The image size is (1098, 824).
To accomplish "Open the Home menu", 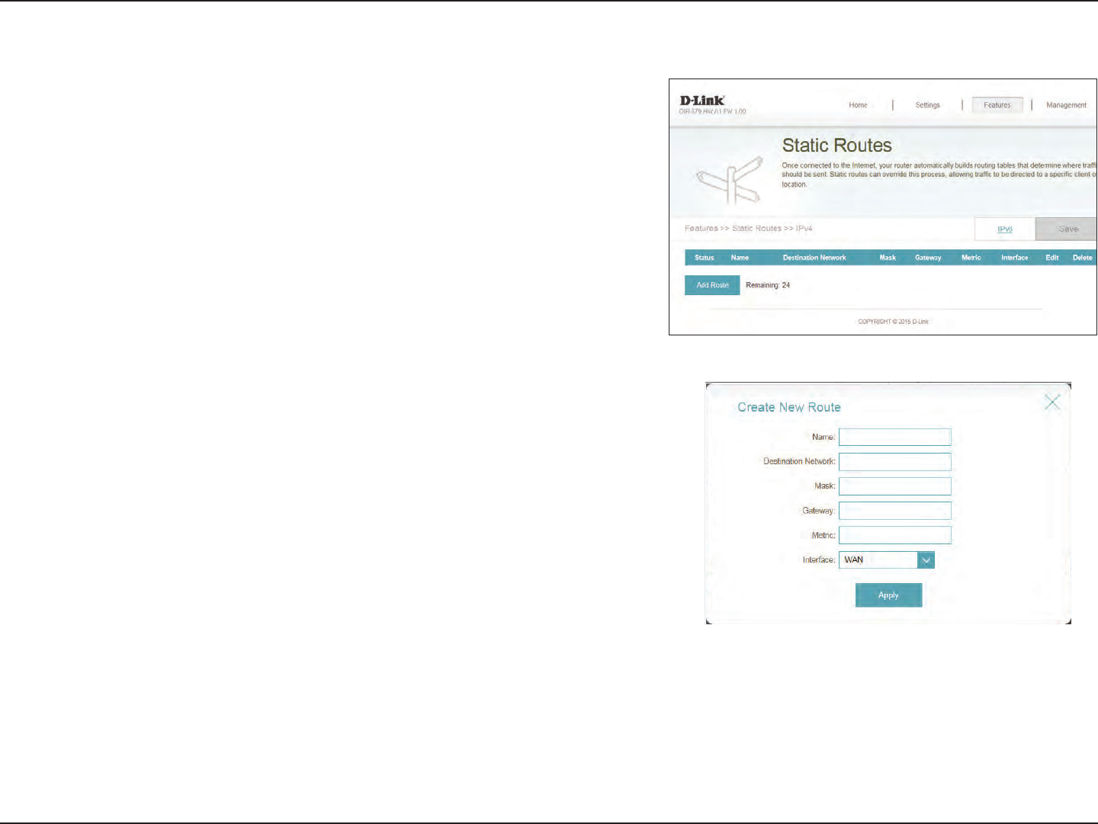I will click(858, 105).
